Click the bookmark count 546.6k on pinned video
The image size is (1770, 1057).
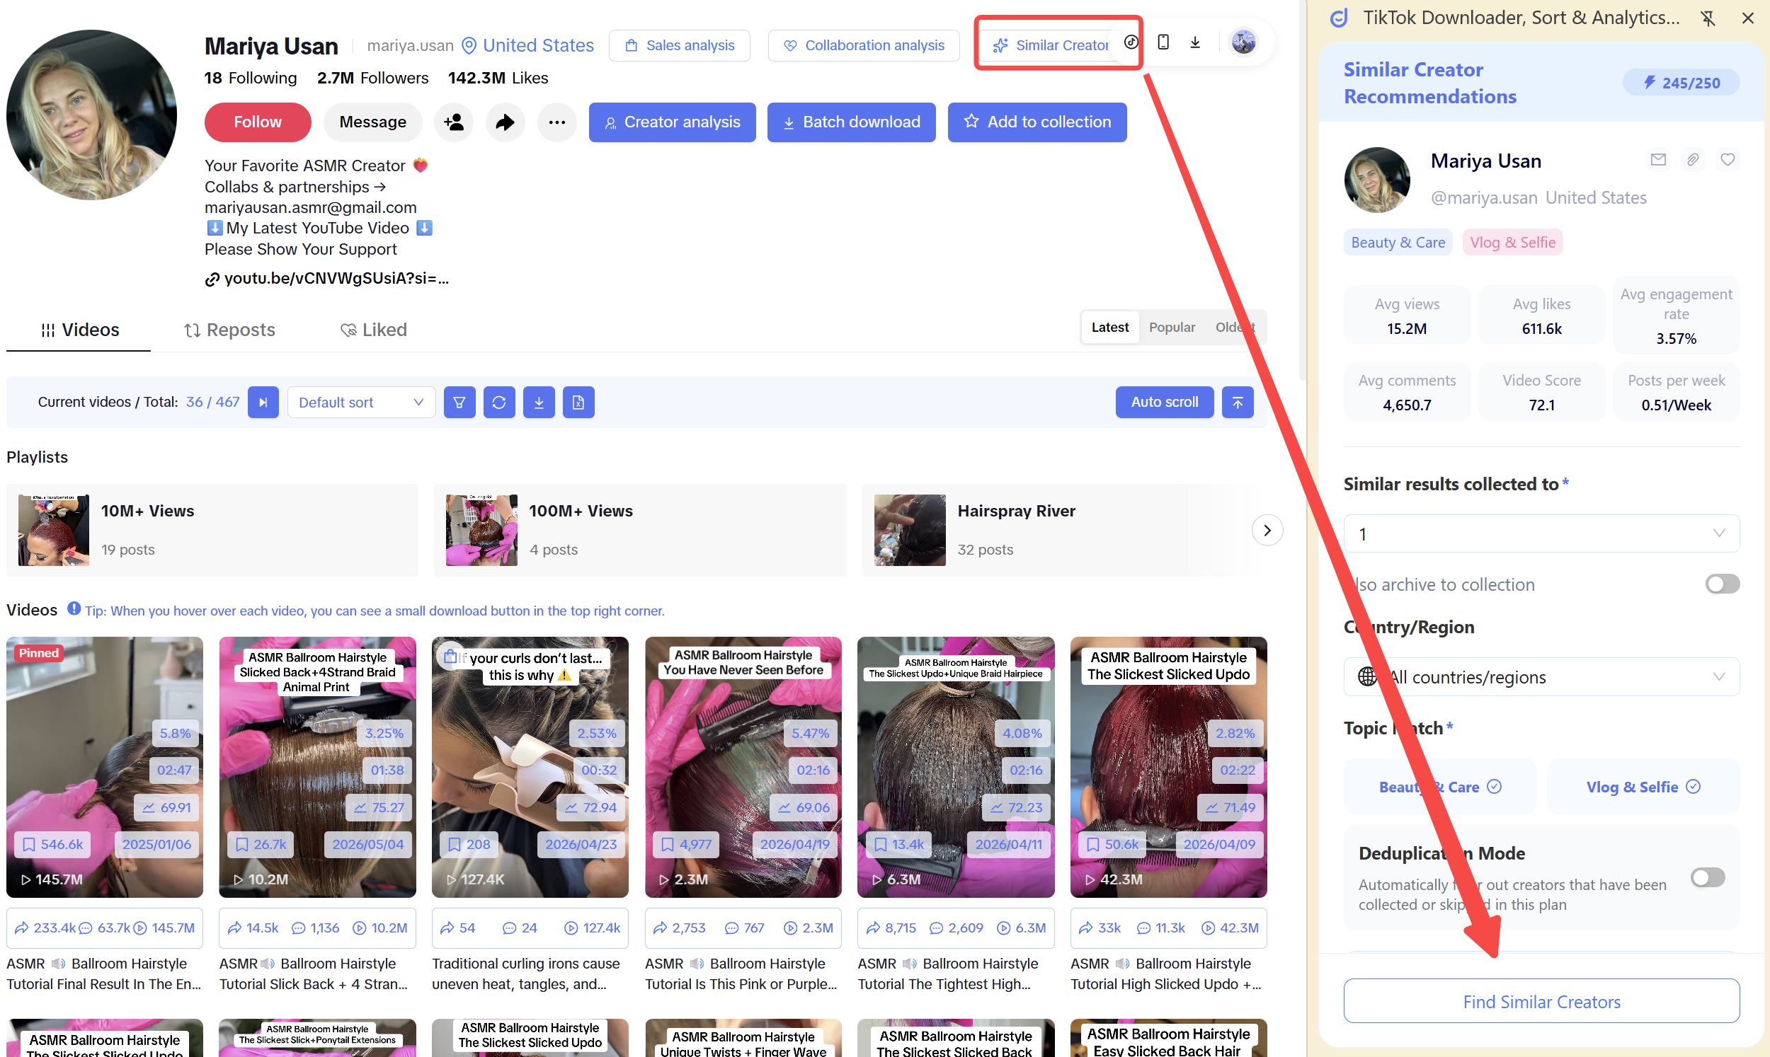coord(52,845)
